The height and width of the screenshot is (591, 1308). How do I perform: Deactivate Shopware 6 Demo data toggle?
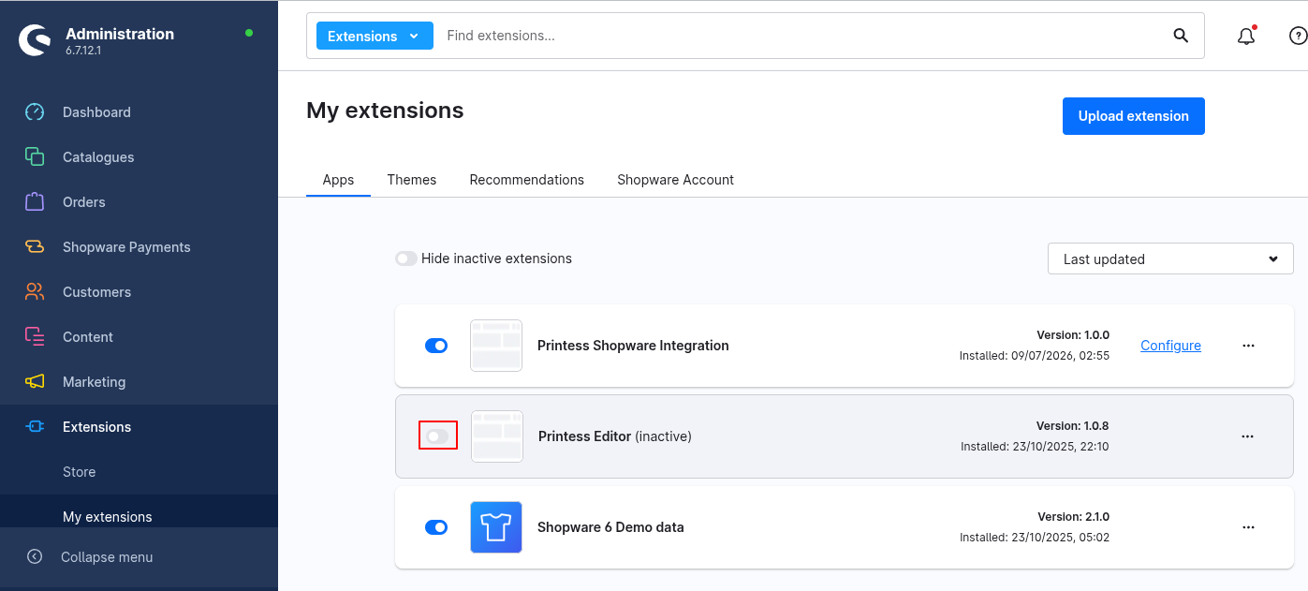(x=436, y=527)
